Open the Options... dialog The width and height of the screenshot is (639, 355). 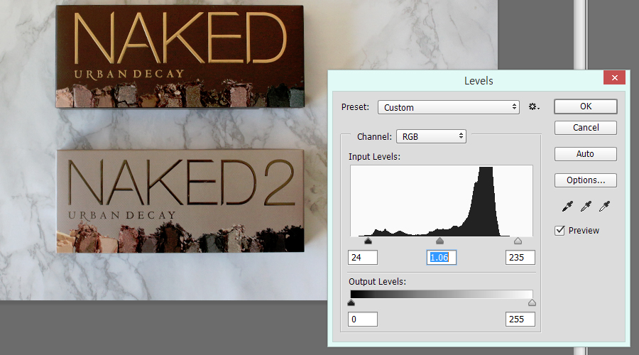coord(586,180)
